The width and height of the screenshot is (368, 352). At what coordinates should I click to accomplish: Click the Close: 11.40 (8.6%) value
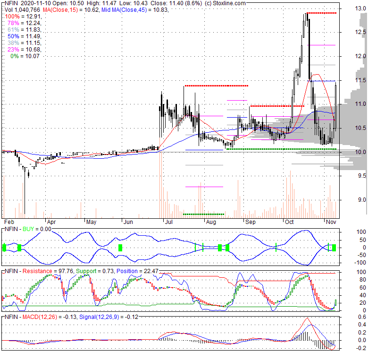click(176, 3)
